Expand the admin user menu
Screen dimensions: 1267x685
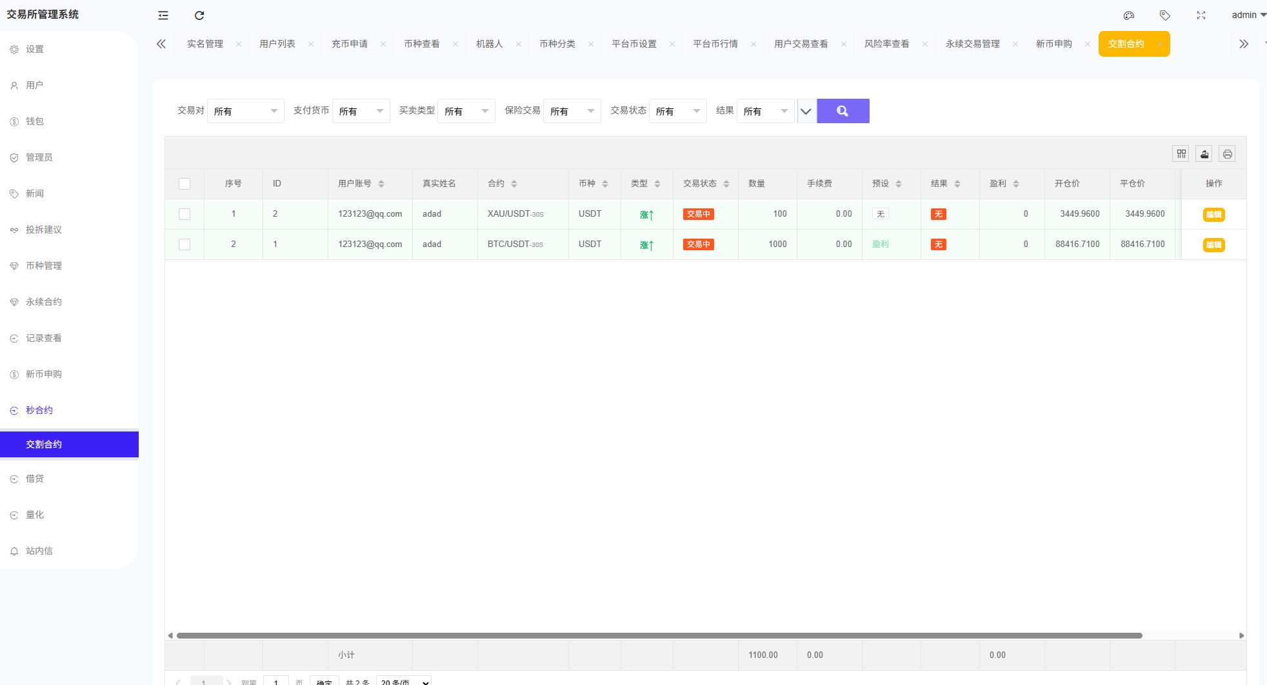point(1248,15)
